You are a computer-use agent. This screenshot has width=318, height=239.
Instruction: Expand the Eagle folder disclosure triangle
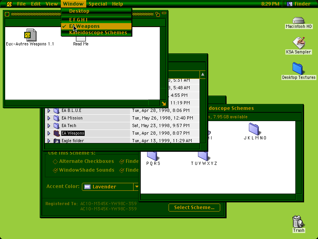click(48, 141)
